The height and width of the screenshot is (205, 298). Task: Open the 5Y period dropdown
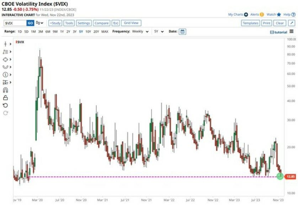click(159, 31)
